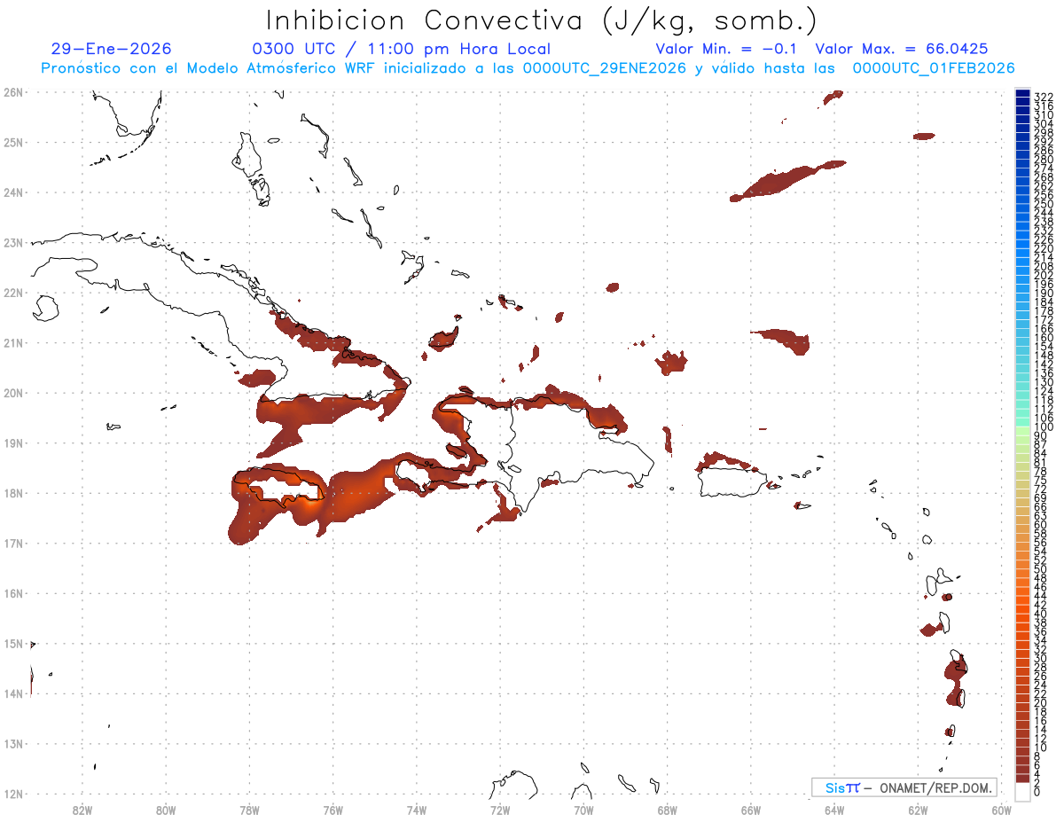This screenshot has height=822, width=1064.
Task: Click the '20N' latitude label
Action: click(x=12, y=393)
